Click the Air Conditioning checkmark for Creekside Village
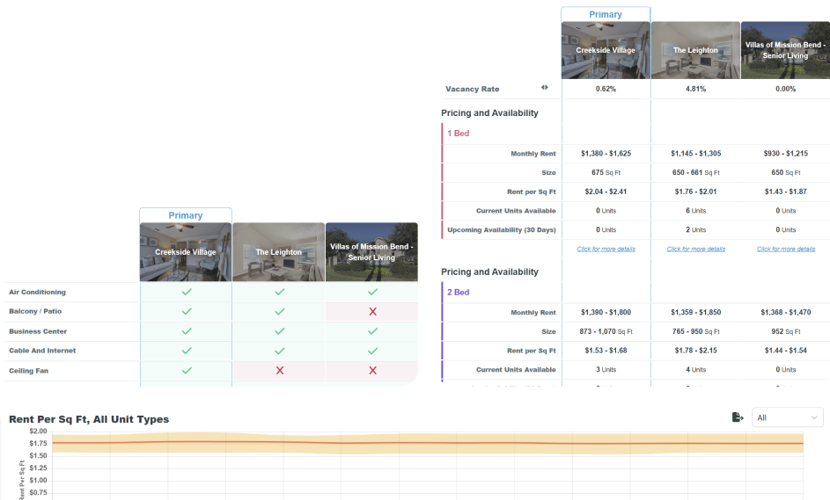Image resolution: width=830 pixels, height=500 pixels. click(x=186, y=292)
